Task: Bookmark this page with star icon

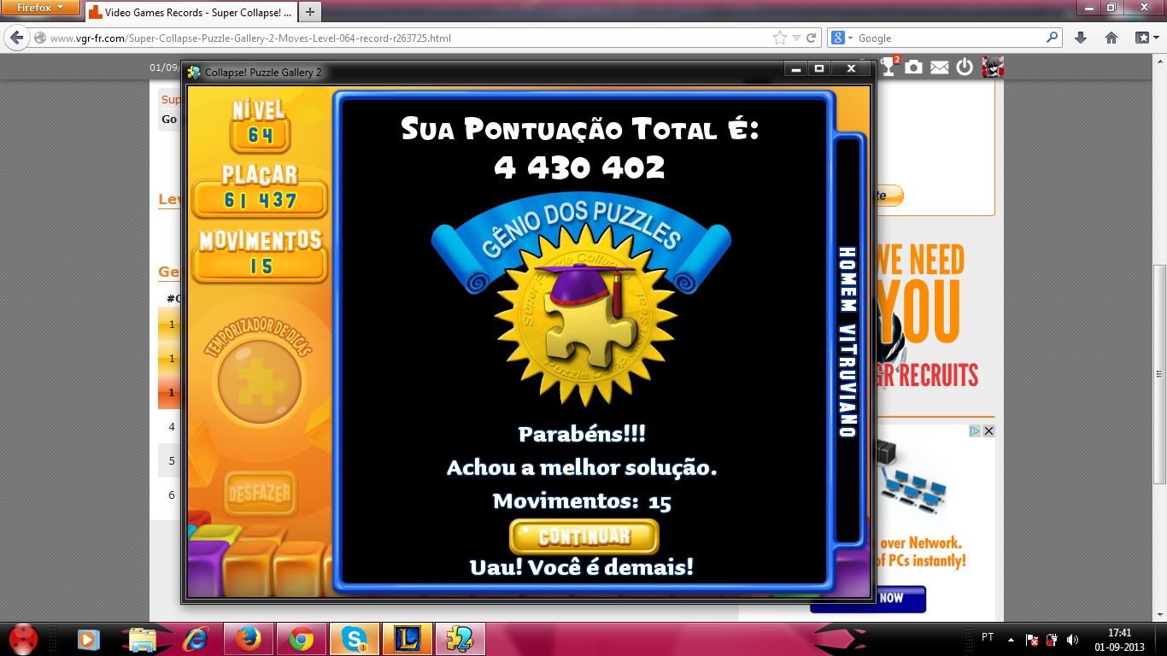Action: pyautogui.click(x=779, y=38)
